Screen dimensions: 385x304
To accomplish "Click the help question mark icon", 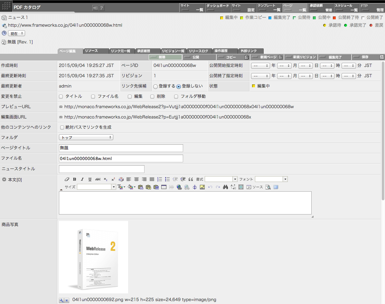I will [x=101, y=8].
